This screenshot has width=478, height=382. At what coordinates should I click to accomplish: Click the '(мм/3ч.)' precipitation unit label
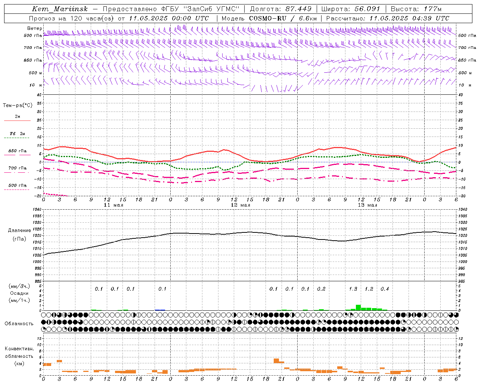point(19,286)
